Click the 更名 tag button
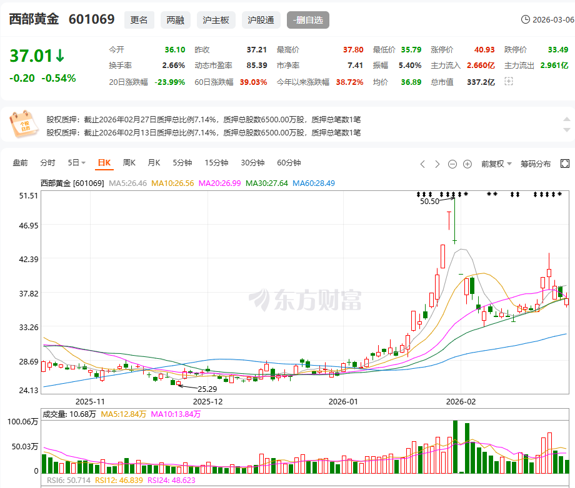 click(x=139, y=20)
